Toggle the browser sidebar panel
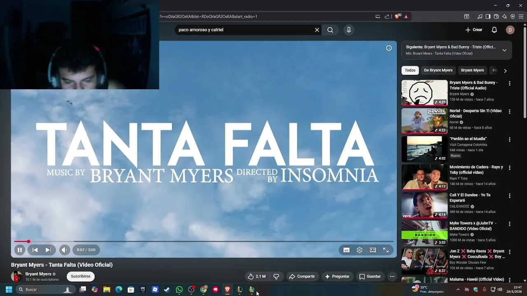This screenshot has height=296, width=527. [488, 16]
